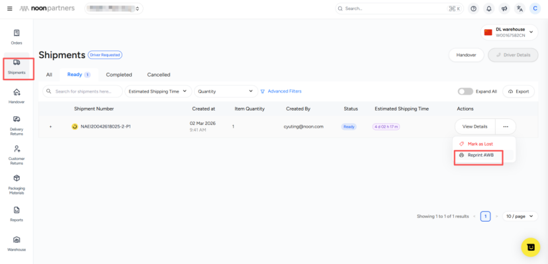This screenshot has height=264, width=548.
Task: Click the Advanced Filters link
Action: click(x=285, y=91)
